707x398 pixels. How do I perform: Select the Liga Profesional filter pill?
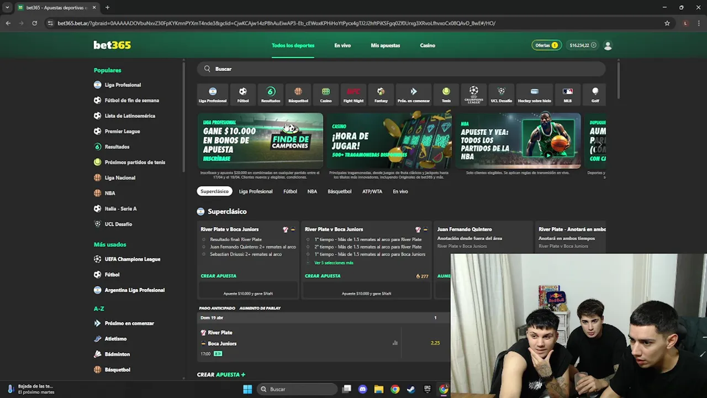[x=256, y=191]
